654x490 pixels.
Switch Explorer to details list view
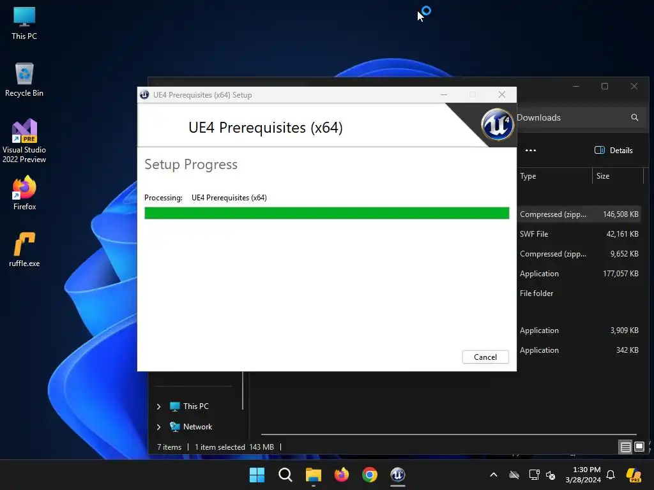point(625,447)
